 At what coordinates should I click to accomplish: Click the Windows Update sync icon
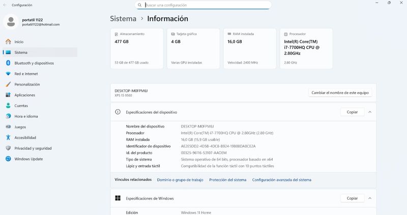8,159
